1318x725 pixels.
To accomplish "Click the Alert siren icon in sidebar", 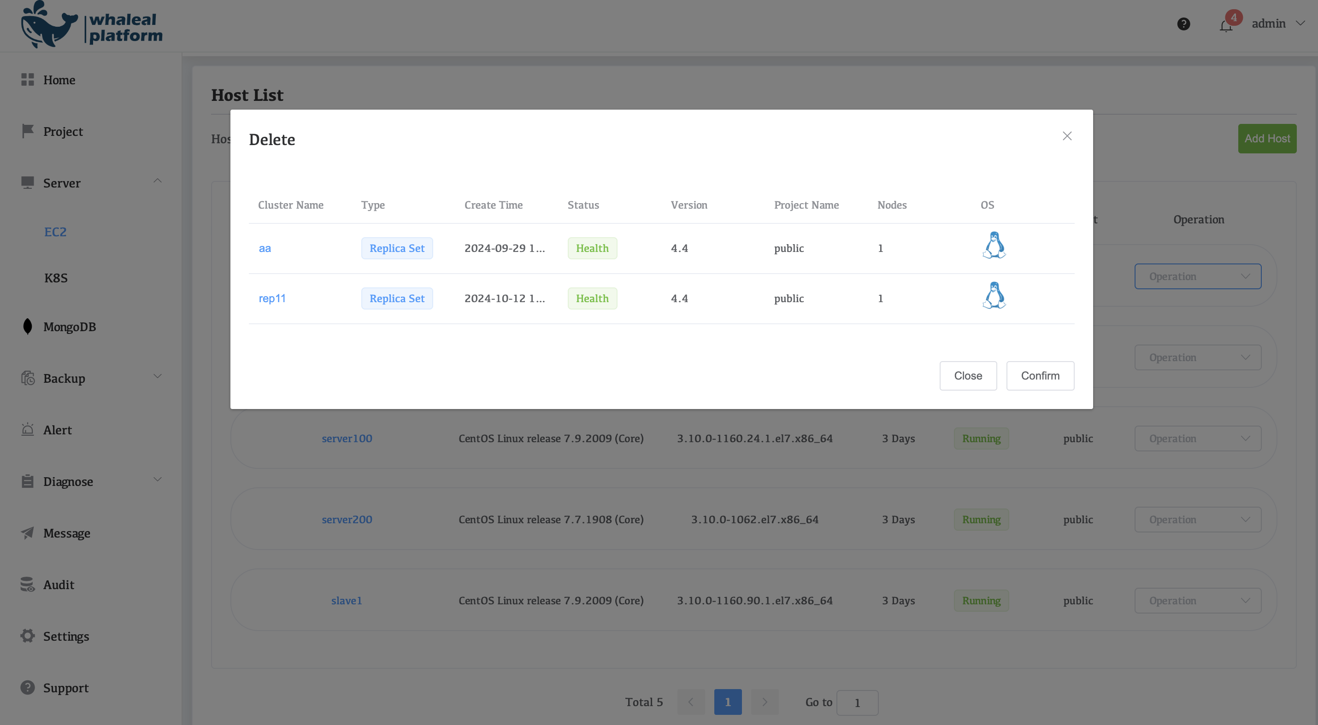I will 28,429.
